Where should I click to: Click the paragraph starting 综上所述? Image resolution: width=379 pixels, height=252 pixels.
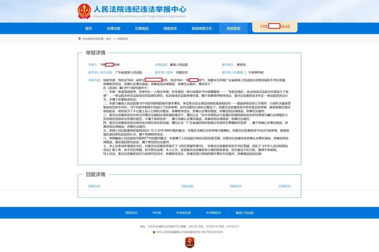pos(183,154)
